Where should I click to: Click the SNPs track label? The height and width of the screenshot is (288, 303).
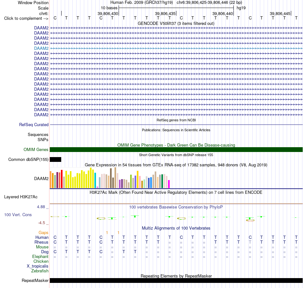point(43,140)
